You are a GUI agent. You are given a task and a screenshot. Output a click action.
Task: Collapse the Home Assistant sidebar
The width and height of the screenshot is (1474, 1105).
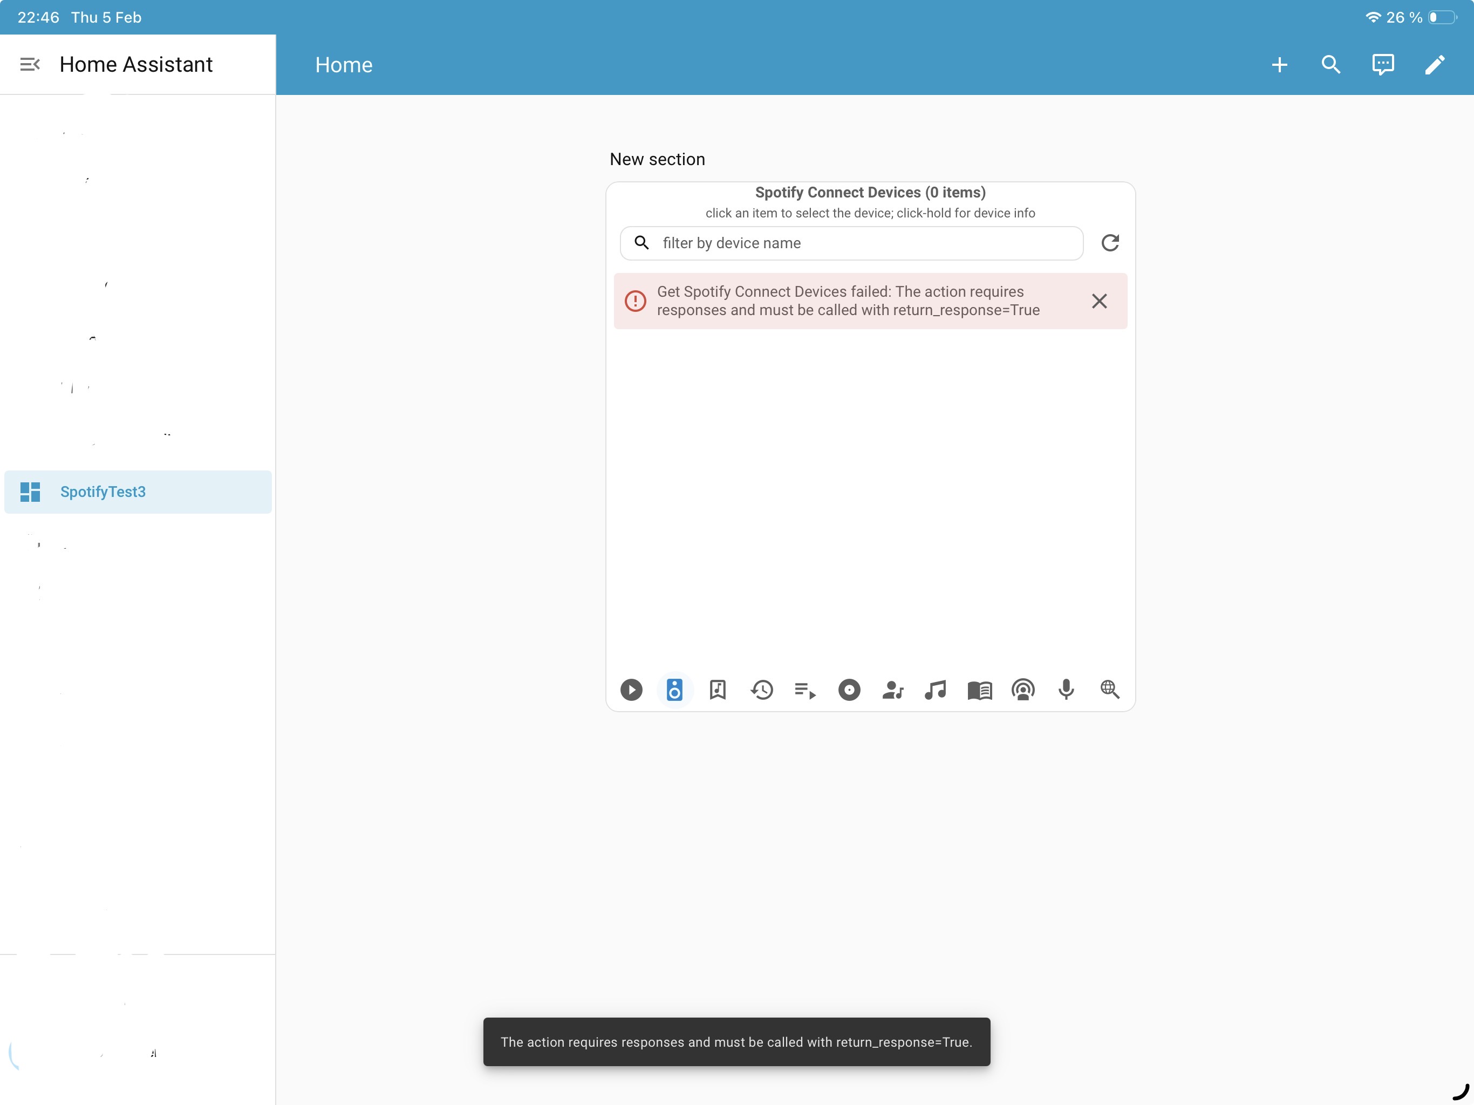(30, 64)
